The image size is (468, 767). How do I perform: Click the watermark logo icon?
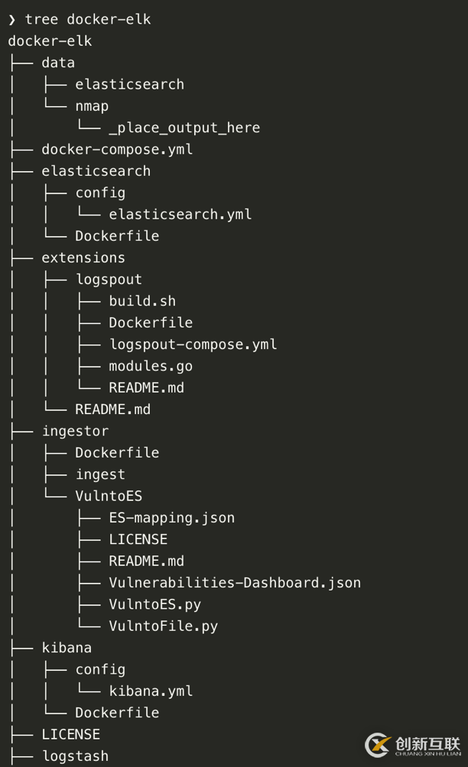(x=378, y=745)
